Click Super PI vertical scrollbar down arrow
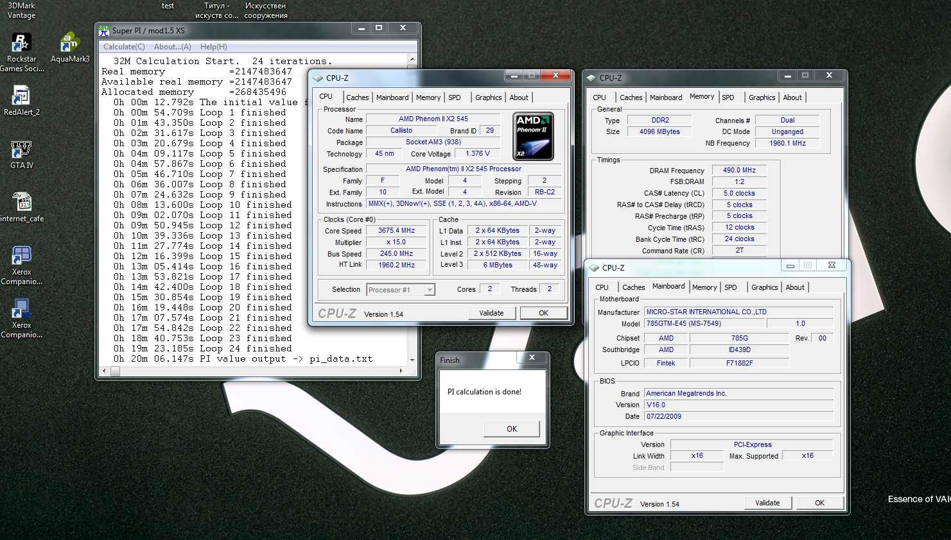This screenshot has width=951, height=540. coord(412,360)
